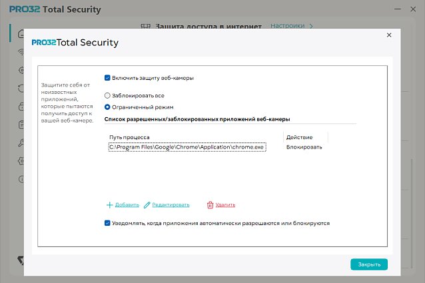Click the home sidebar icon in main window
Screen dimensions: 425x283
tap(21, 34)
